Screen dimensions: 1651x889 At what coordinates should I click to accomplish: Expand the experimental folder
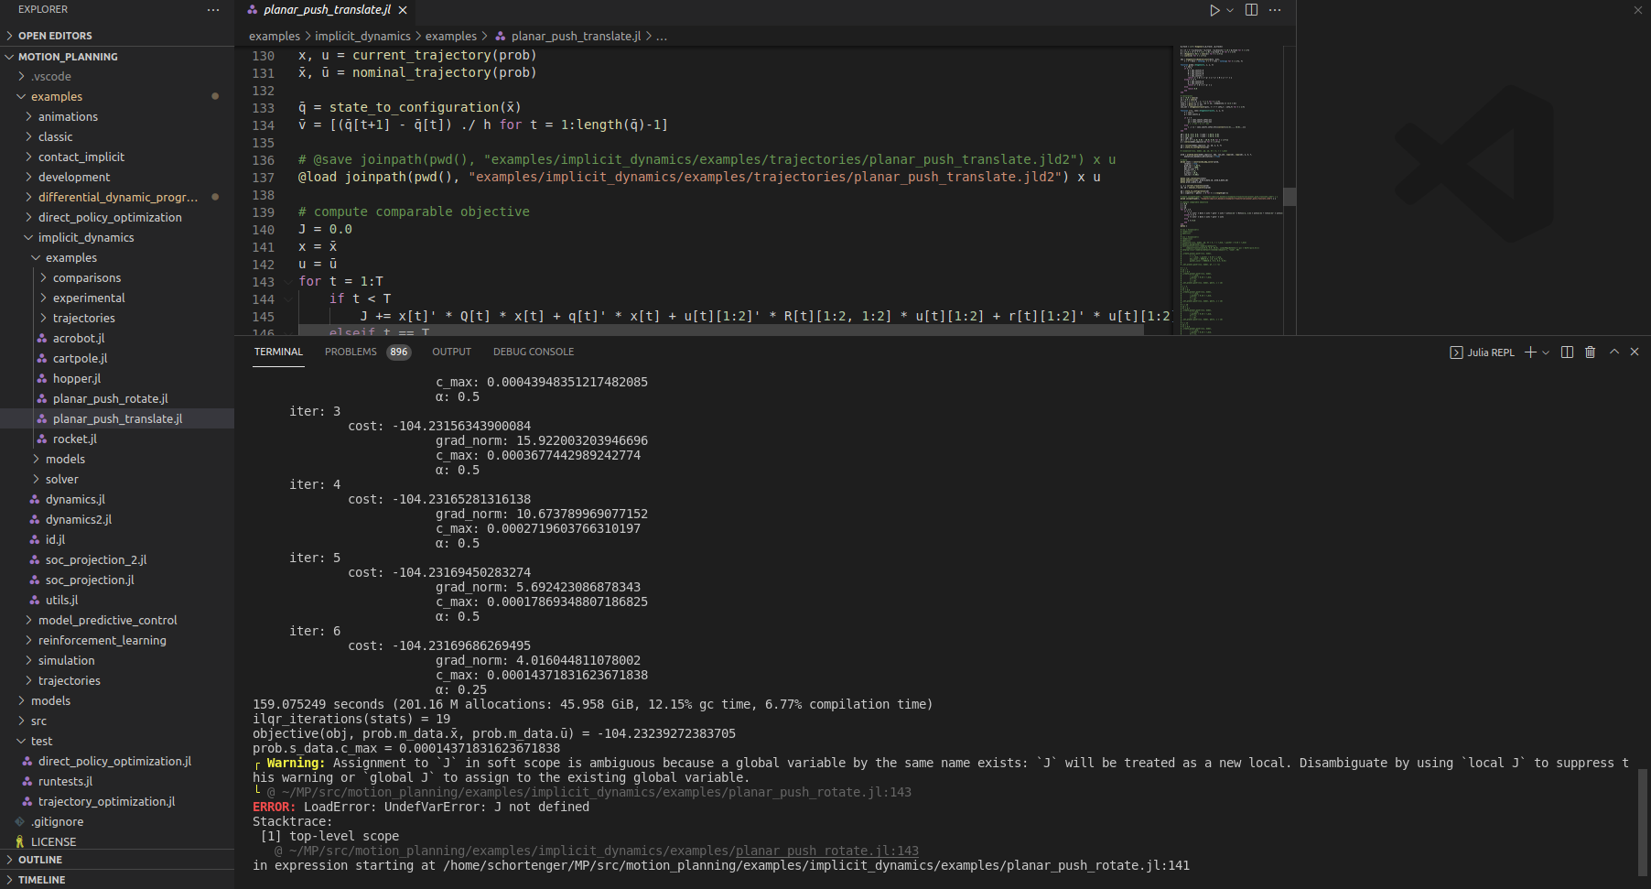pyautogui.click(x=117, y=298)
